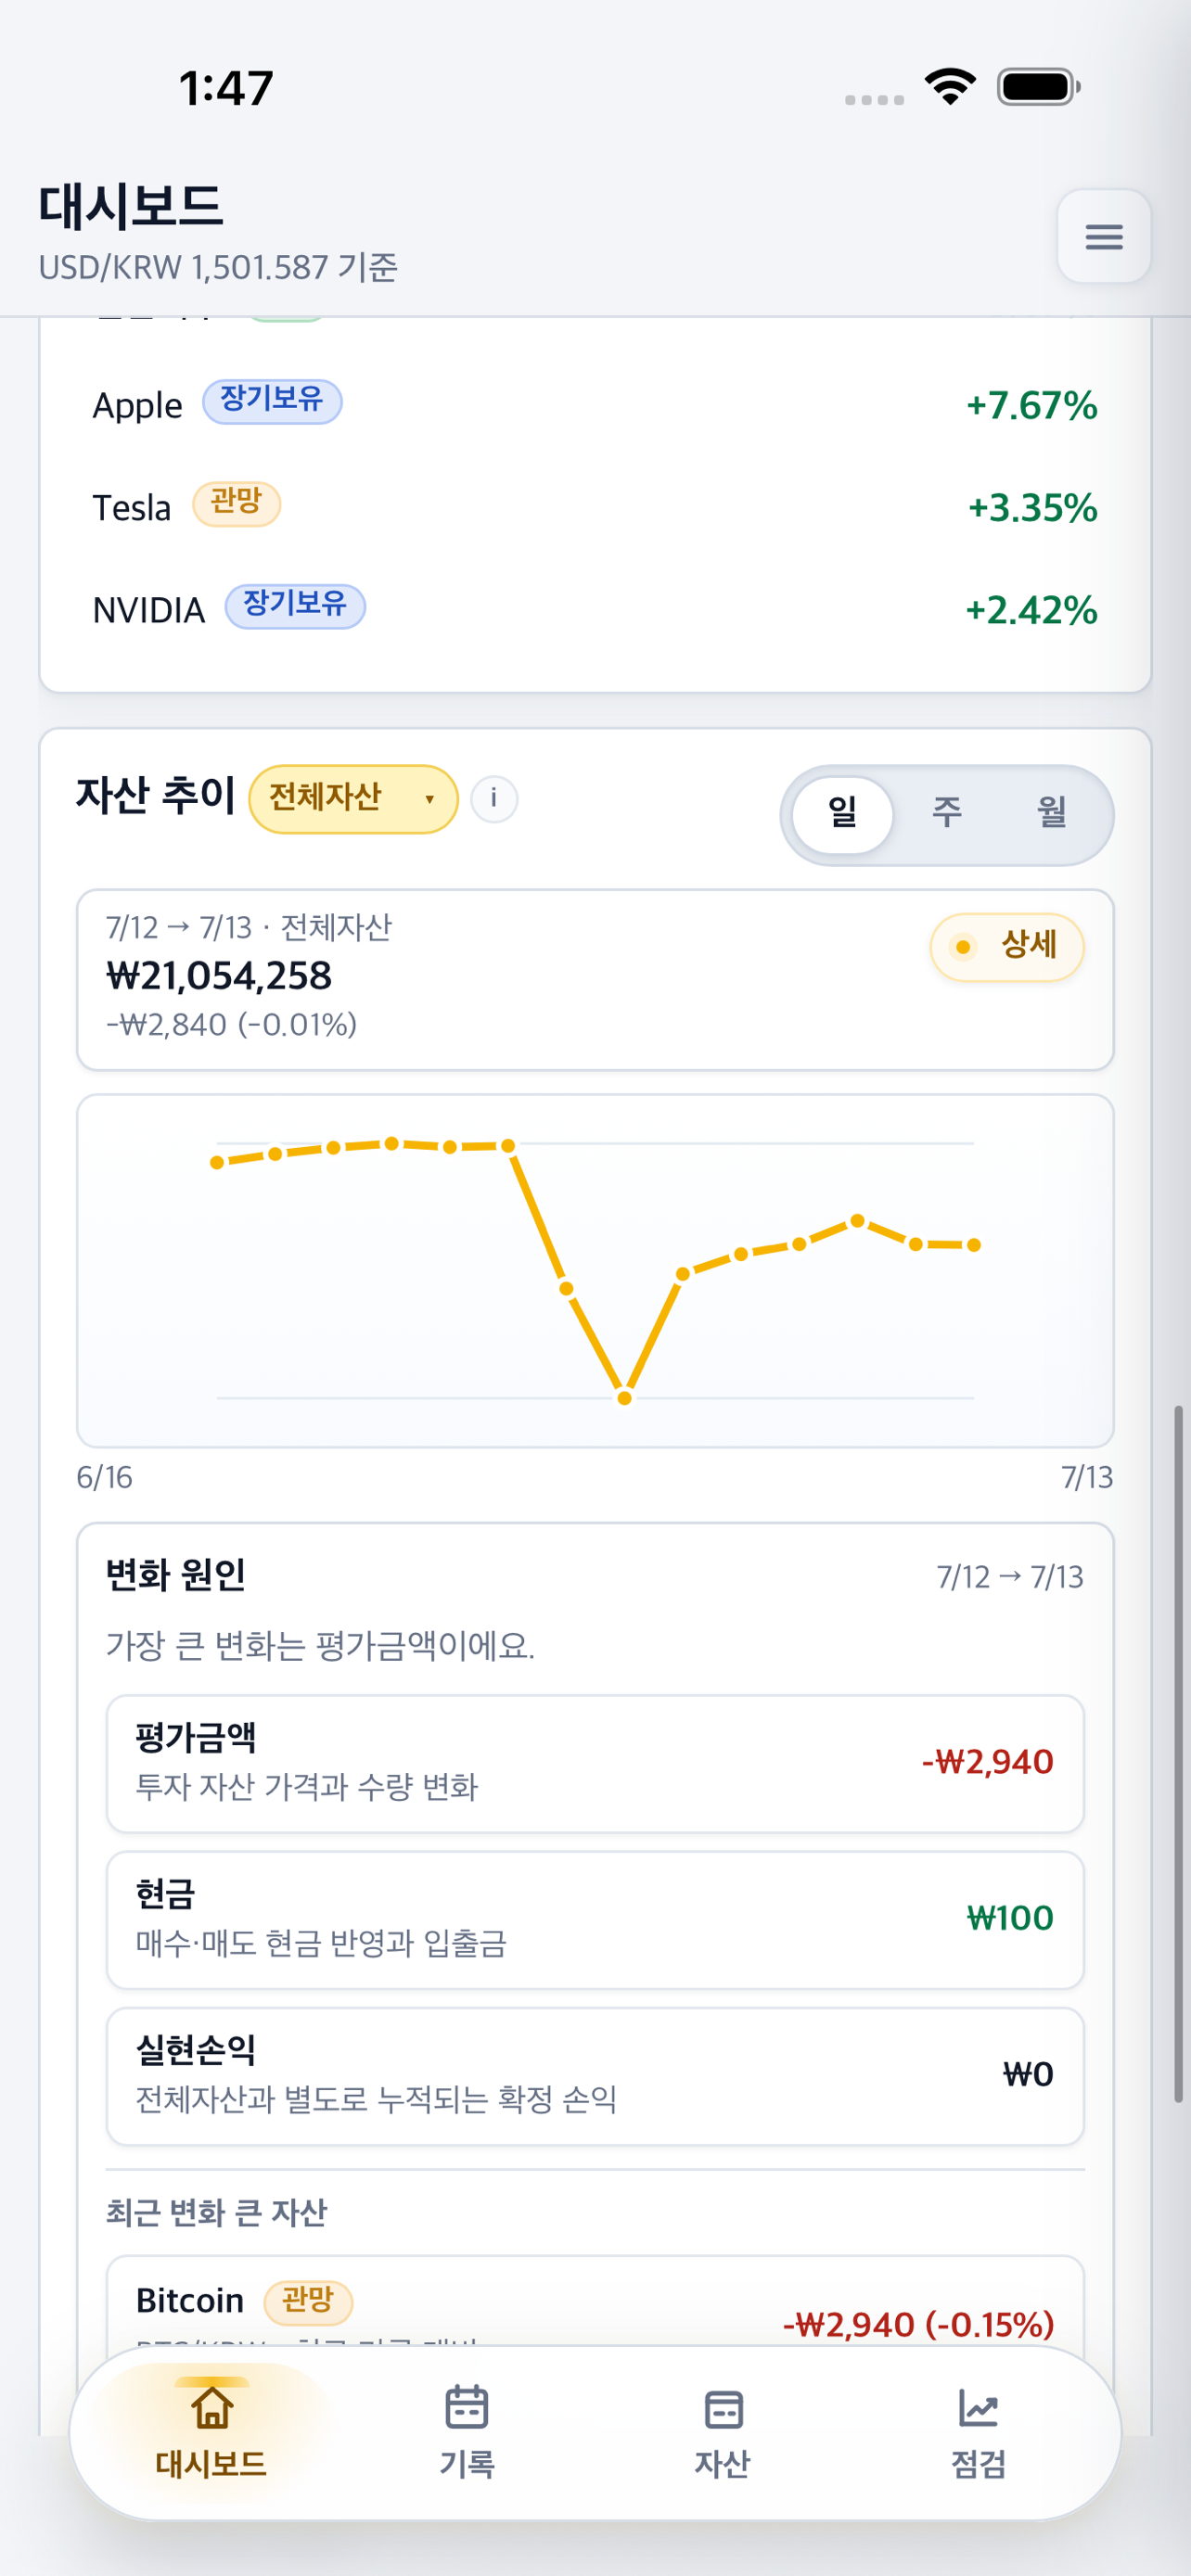
Task: Open the 기록 calendar tab icon
Action: pos(467,2407)
